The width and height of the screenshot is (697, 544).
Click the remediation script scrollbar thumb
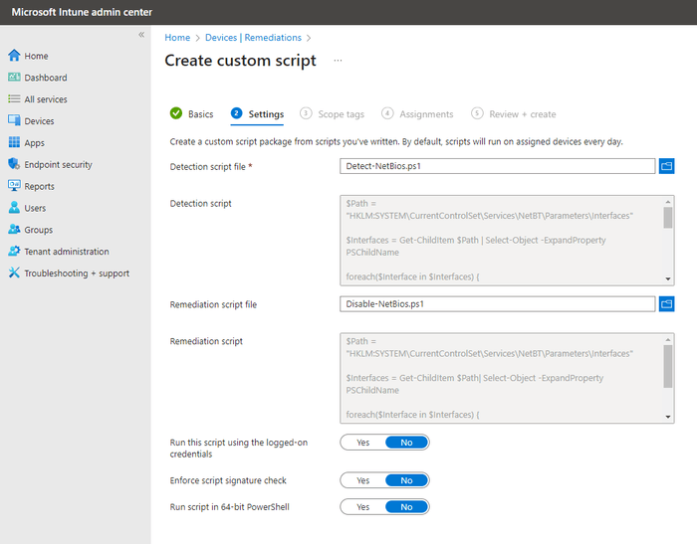click(x=668, y=367)
